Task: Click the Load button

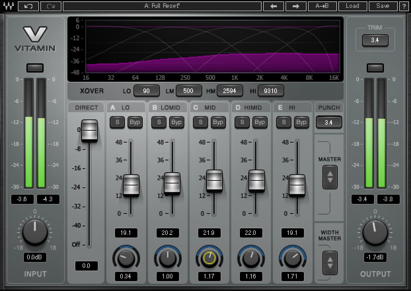Action: pos(352,6)
